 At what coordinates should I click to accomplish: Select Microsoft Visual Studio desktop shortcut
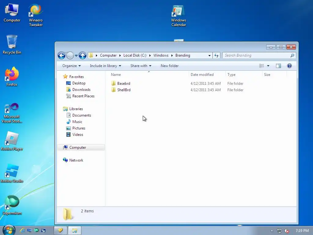12,113
